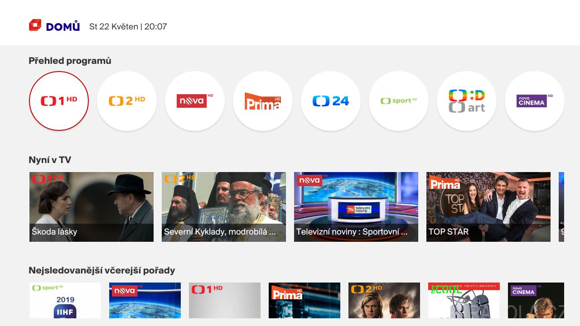Open yesterday's Nova news thumbnail
This screenshot has width=580, height=326.
click(x=145, y=301)
